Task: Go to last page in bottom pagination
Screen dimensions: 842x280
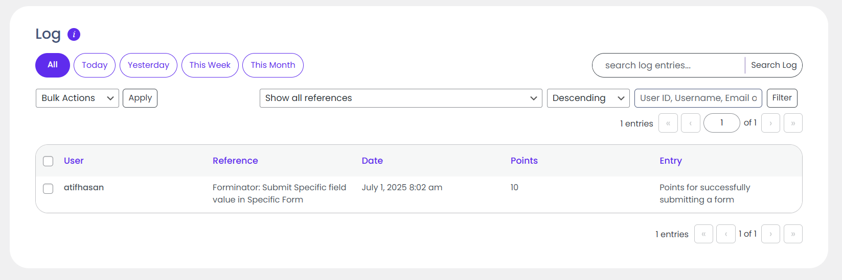Action: 792,234
